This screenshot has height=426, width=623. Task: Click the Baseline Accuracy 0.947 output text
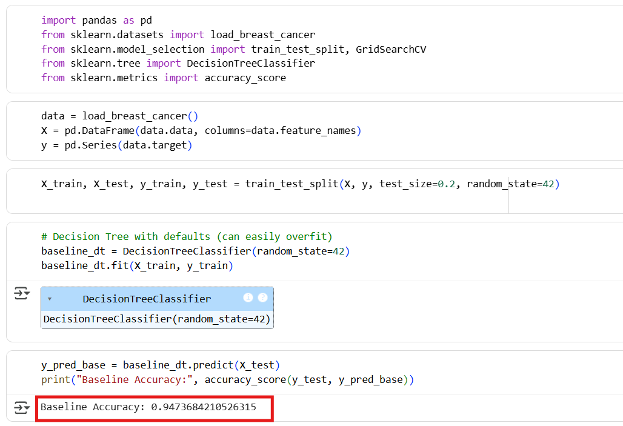pyautogui.click(x=148, y=407)
